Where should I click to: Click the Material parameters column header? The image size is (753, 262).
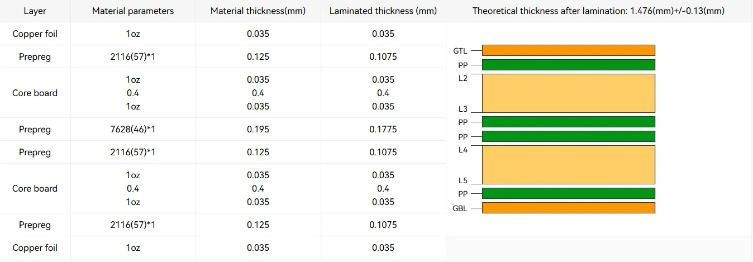point(133,11)
